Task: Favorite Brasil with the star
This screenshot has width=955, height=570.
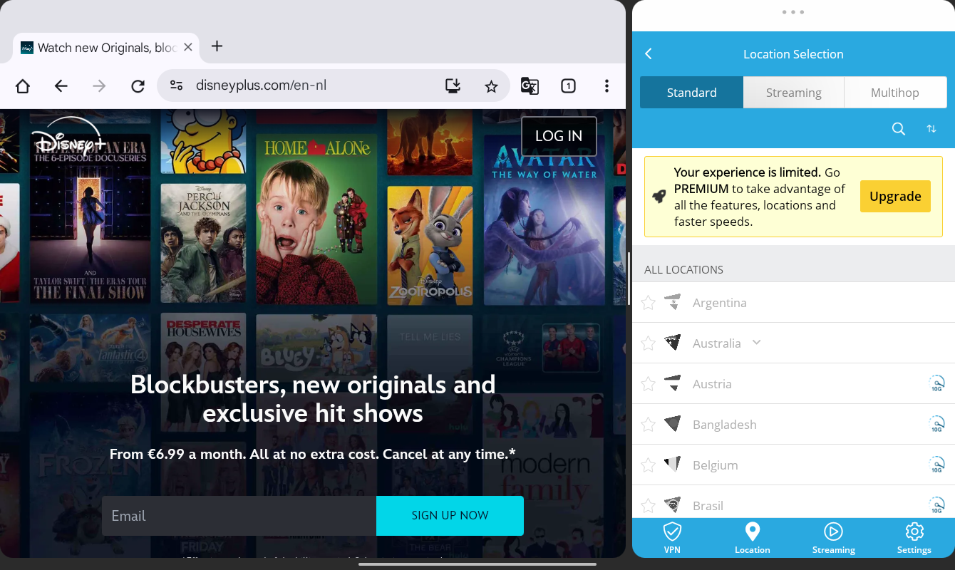Action: coord(648,506)
